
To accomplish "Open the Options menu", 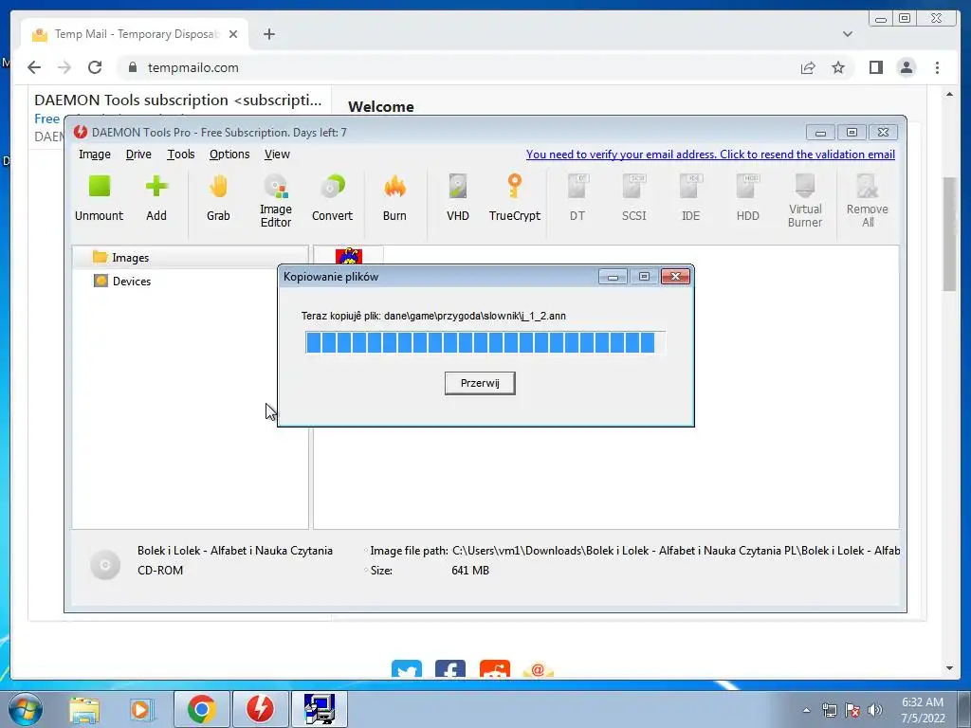I will 229,155.
